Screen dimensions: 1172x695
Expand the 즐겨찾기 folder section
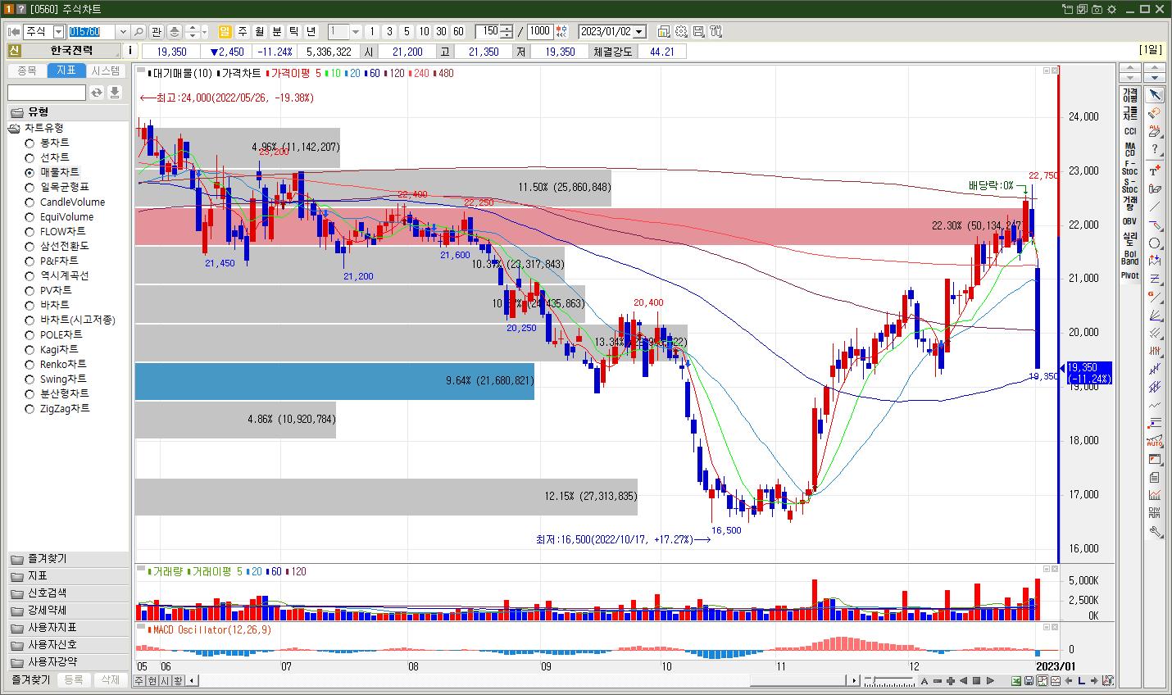coord(68,559)
